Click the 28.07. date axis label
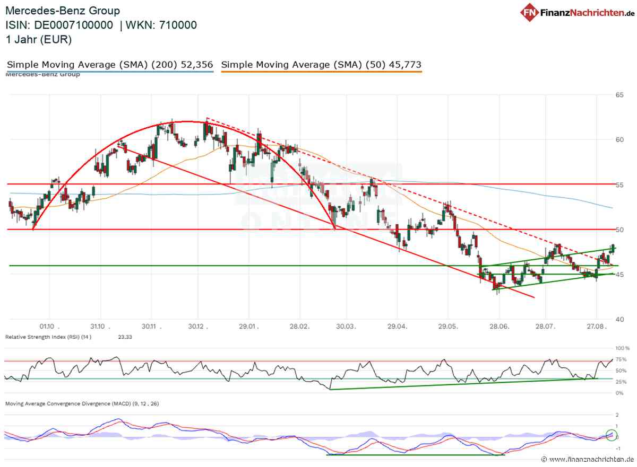Screen dimensions: 637x467 [546, 327]
